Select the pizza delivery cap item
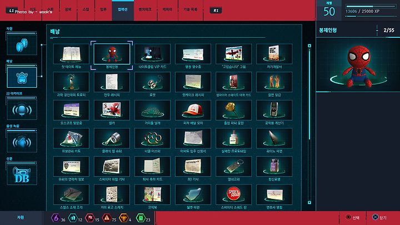The height and width of the screenshot is (225, 400). coord(193,110)
